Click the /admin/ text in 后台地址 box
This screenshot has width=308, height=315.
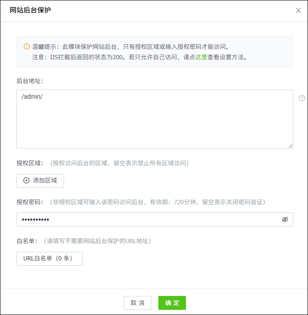(x=32, y=97)
